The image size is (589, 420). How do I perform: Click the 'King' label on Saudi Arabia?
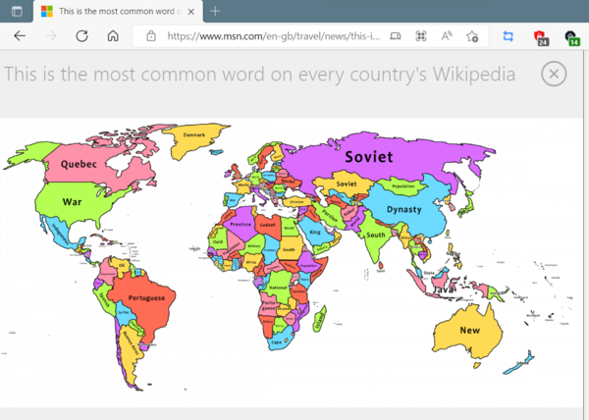315,232
